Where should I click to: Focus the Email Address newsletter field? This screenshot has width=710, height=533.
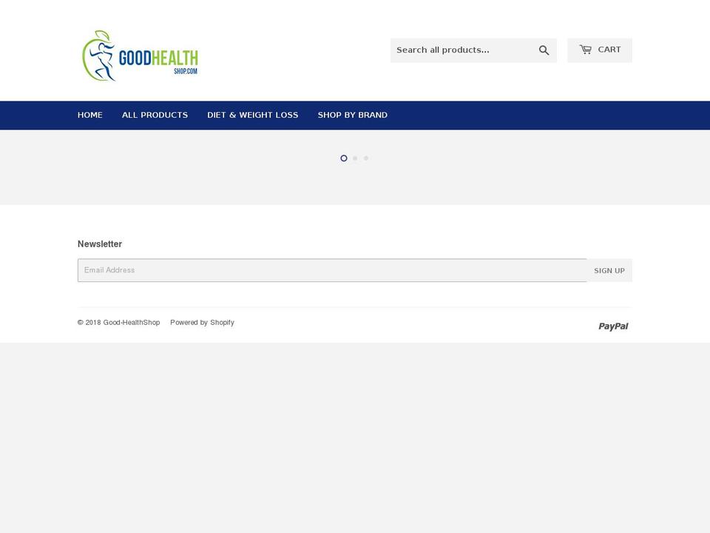[x=332, y=270]
